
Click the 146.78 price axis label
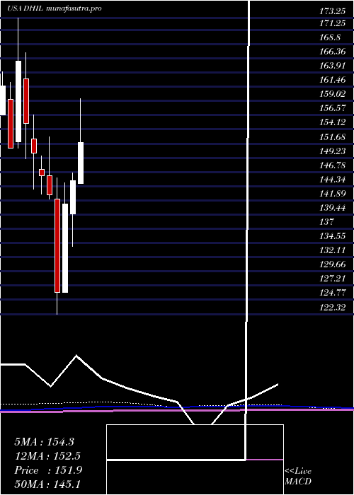333,165
